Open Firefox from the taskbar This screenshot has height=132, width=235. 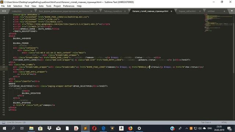pos(130,128)
